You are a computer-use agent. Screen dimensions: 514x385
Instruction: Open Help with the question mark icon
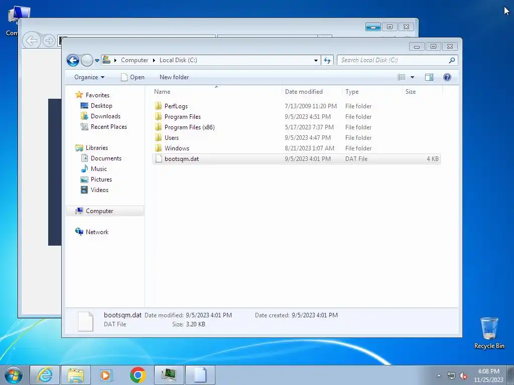tap(447, 77)
